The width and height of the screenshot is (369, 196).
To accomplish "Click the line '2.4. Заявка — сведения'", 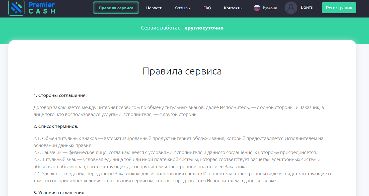I will (182, 177).
